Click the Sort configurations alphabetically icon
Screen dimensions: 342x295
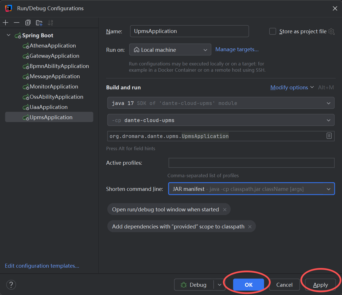[x=50, y=23]
